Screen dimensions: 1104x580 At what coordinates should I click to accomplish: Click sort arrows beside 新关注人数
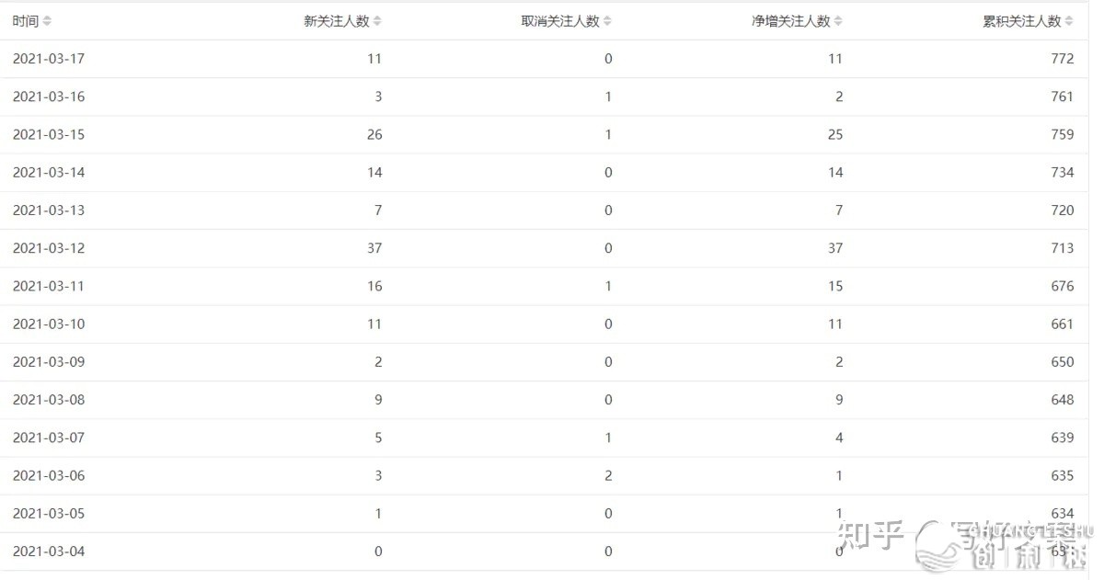[x=377, y=21]
